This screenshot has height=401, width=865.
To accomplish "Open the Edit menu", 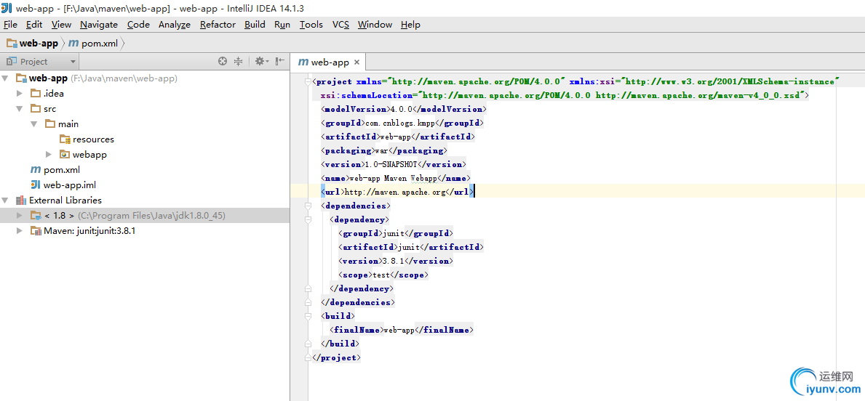I will (x=34, y=24).
